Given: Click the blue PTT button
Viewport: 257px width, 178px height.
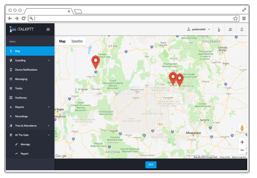Looking at the screenshot, I should (x=151, y=165).
